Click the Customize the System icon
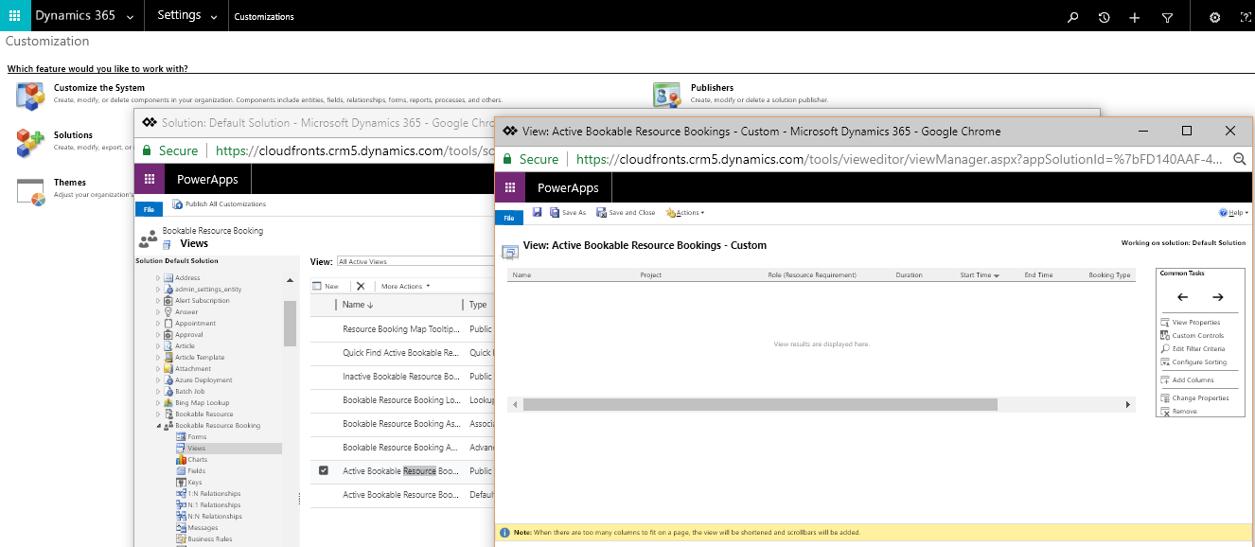The image size is (1255, 547). coord(30,95)
